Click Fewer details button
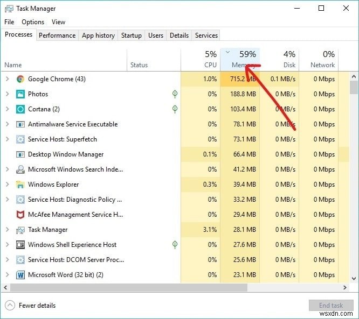 [x=30, y=306]
